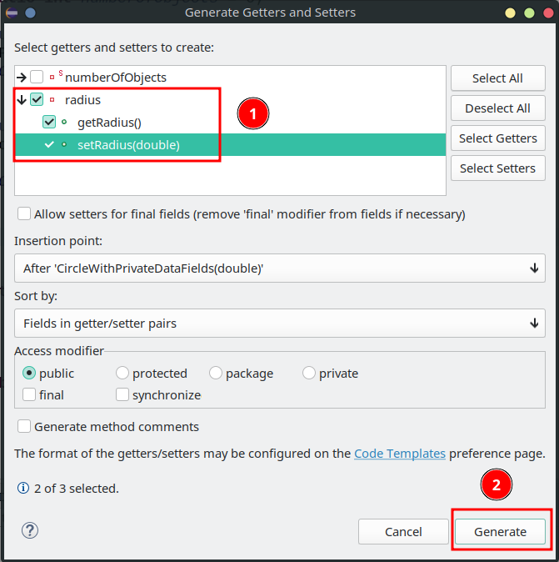Click the static field icon beside numberOfObjects
The image size is (559, 562).
coord(53,77)
